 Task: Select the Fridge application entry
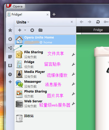45,64
